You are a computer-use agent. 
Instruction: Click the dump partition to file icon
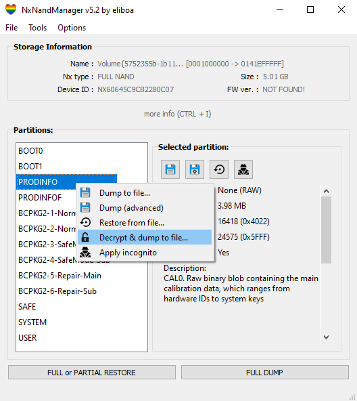[x=170, y=169]
